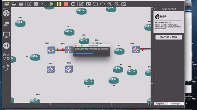The height and width of the screenshot is (110, 197).
Task: Click the Waiting for http://192.168.56.10:8000 message
Action: (91, 49)
